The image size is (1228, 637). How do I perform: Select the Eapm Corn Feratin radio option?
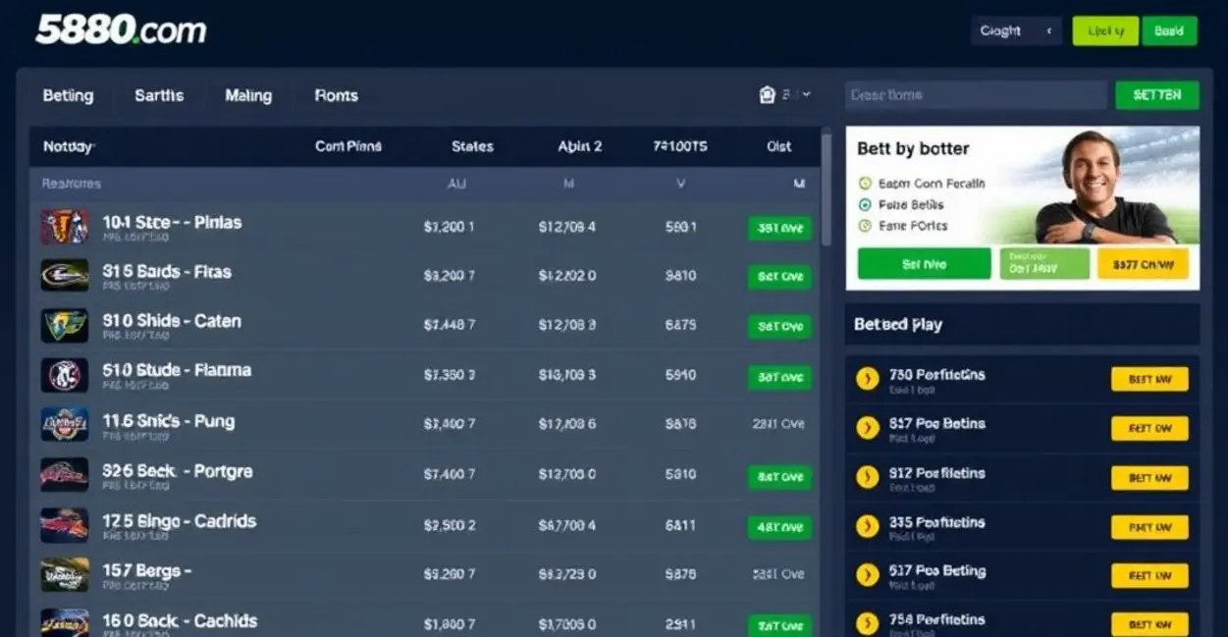865,184
